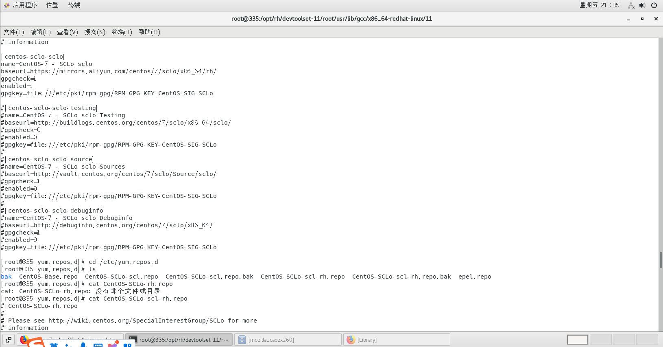
Task: Open the 文件(F) menu
Action: tap(14, 32)
